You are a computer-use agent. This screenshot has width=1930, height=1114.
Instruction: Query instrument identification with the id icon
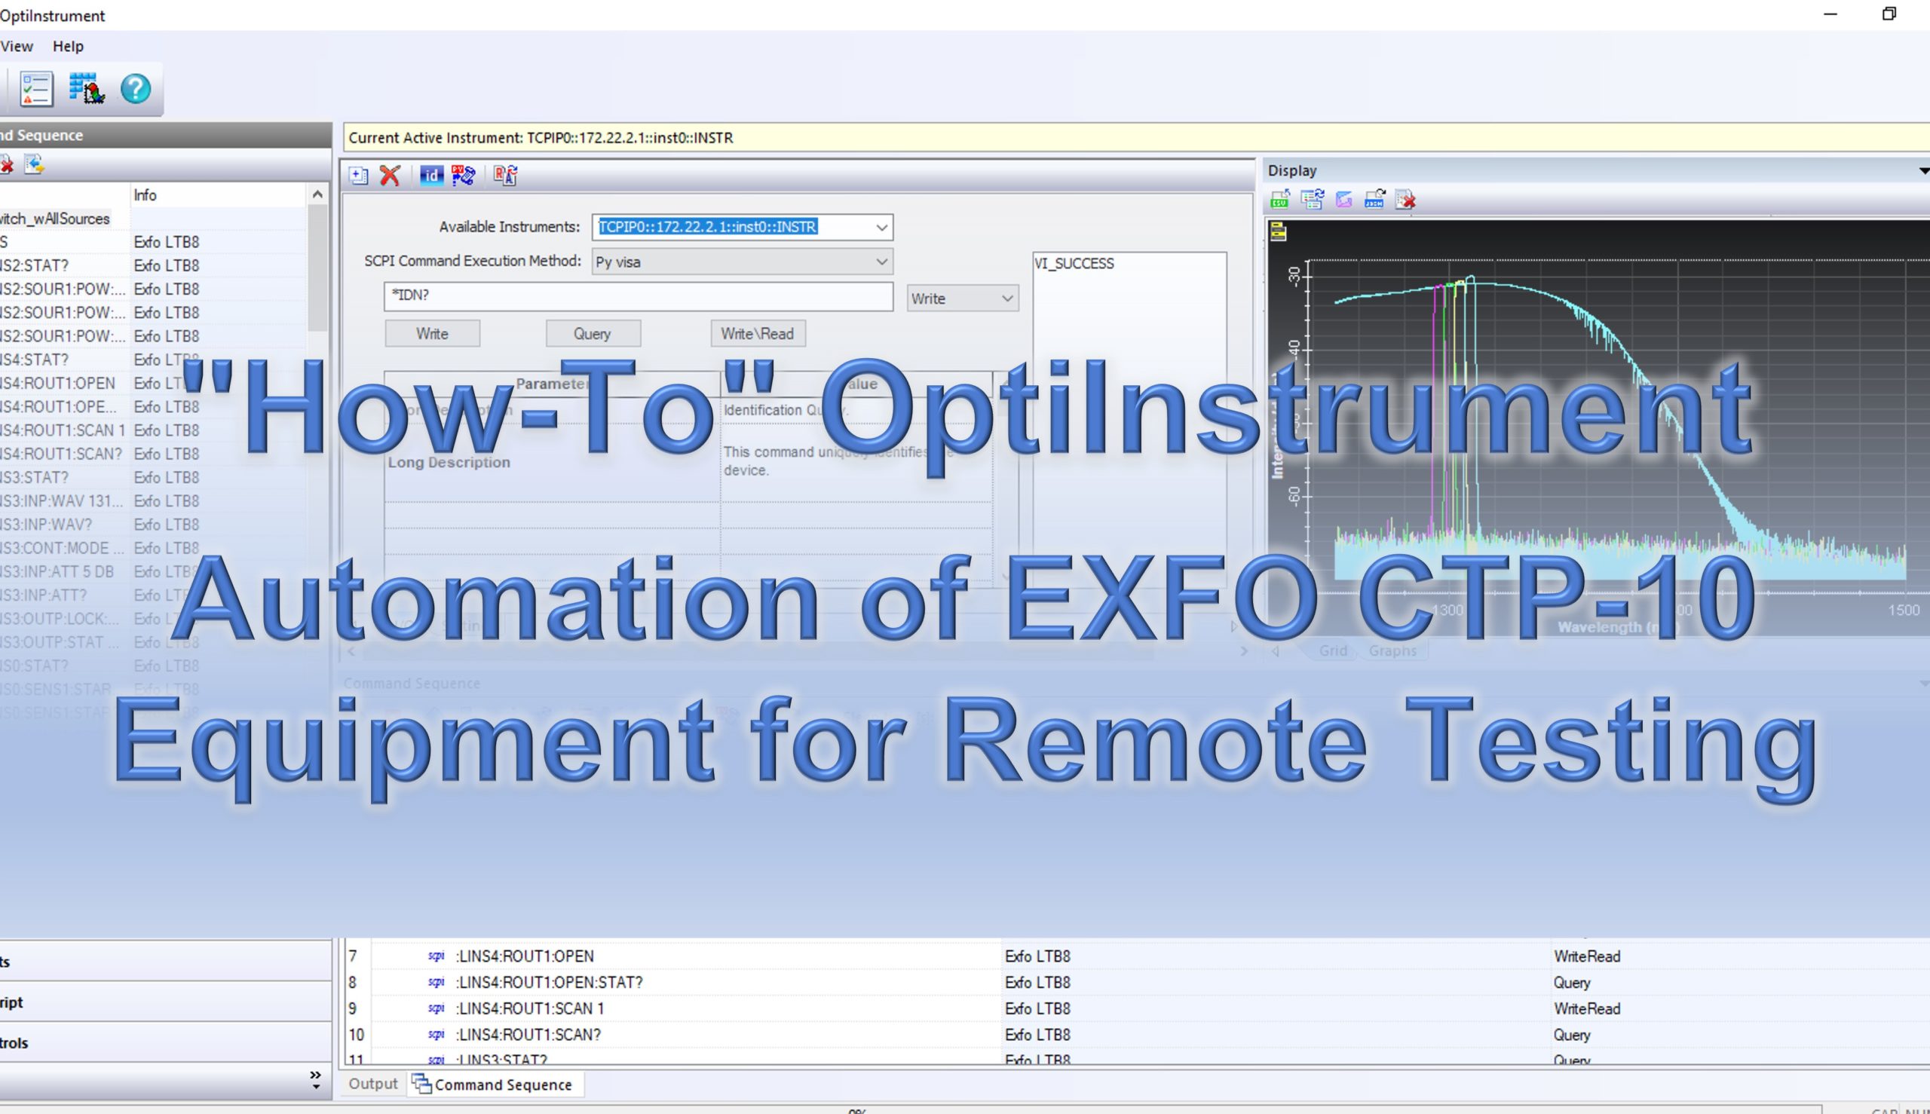[433, 175]
